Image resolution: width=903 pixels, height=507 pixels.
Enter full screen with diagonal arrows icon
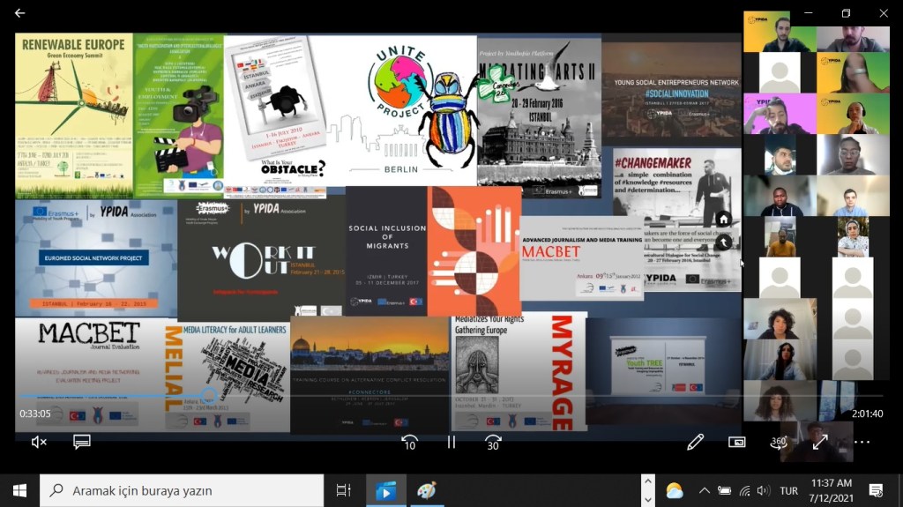tap(819, 442)
